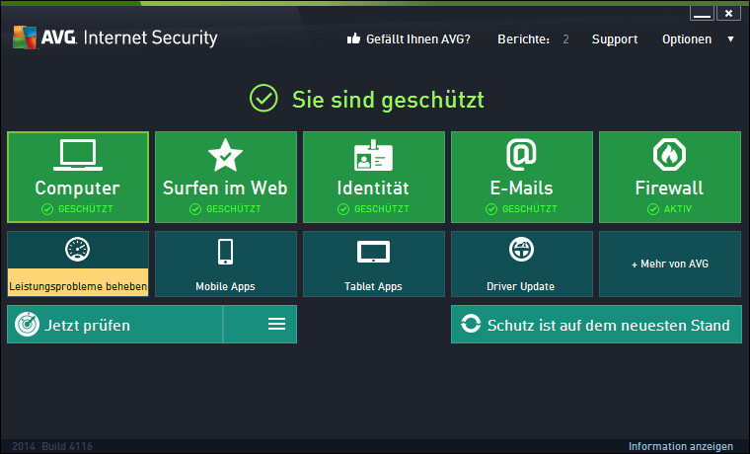Open the Tablet Apps tile
Image resolution: width=750 pixels, height=454 pixels.
pyautogui.click(x=374, y=265)
